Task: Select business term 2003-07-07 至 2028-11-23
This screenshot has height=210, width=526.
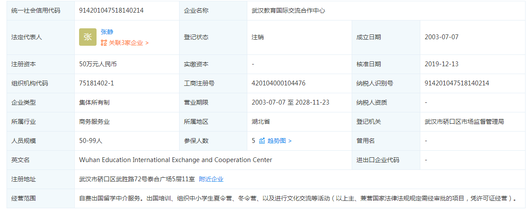Action: click(x=291, y=102)
